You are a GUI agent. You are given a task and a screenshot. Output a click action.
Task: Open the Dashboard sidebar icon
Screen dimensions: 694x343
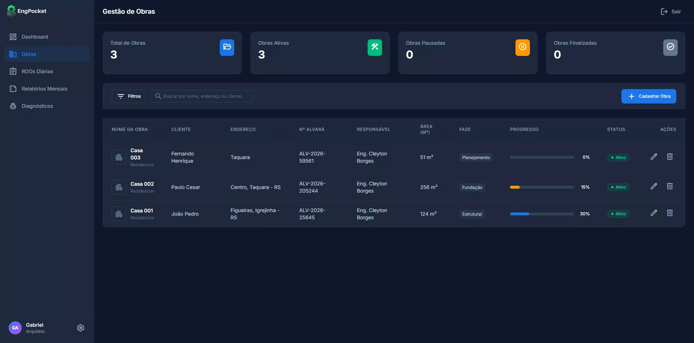click(13, 37)
